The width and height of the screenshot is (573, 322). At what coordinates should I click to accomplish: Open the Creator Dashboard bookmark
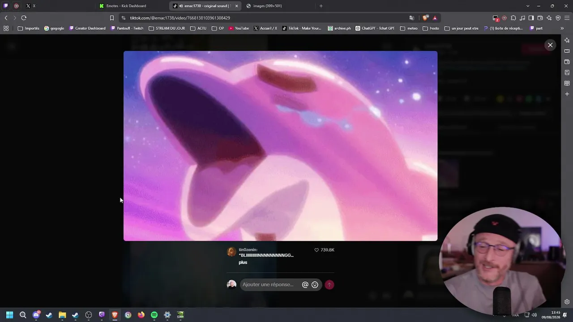pyautogui.click(x=87, y=28)
